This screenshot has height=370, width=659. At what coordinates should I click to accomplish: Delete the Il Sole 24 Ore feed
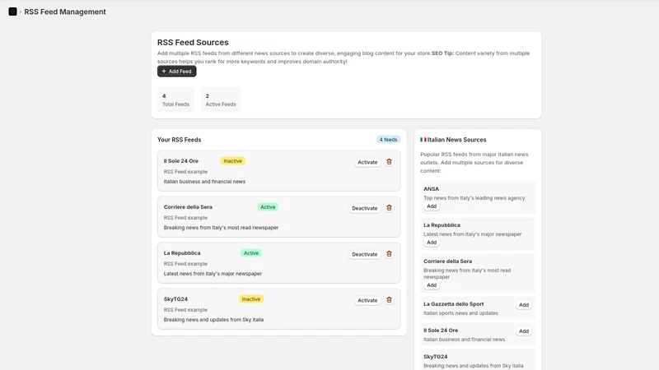click(389, 162)
